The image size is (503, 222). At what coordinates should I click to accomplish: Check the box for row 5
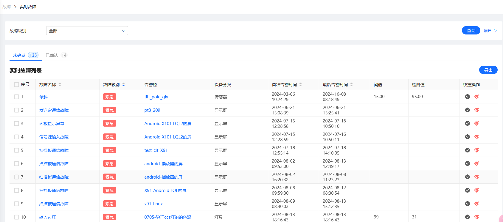click(x=16, y=150)
